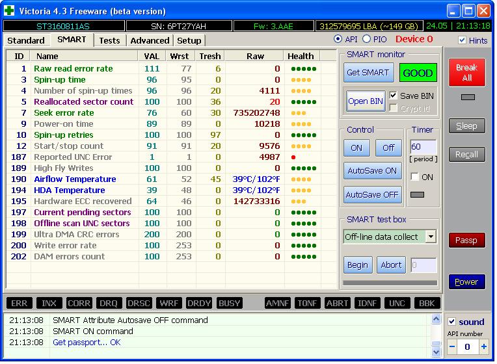Open the SMART test box dropdown arrow
Viewport: 497px width, 364px height.
(x=431, y=237)
